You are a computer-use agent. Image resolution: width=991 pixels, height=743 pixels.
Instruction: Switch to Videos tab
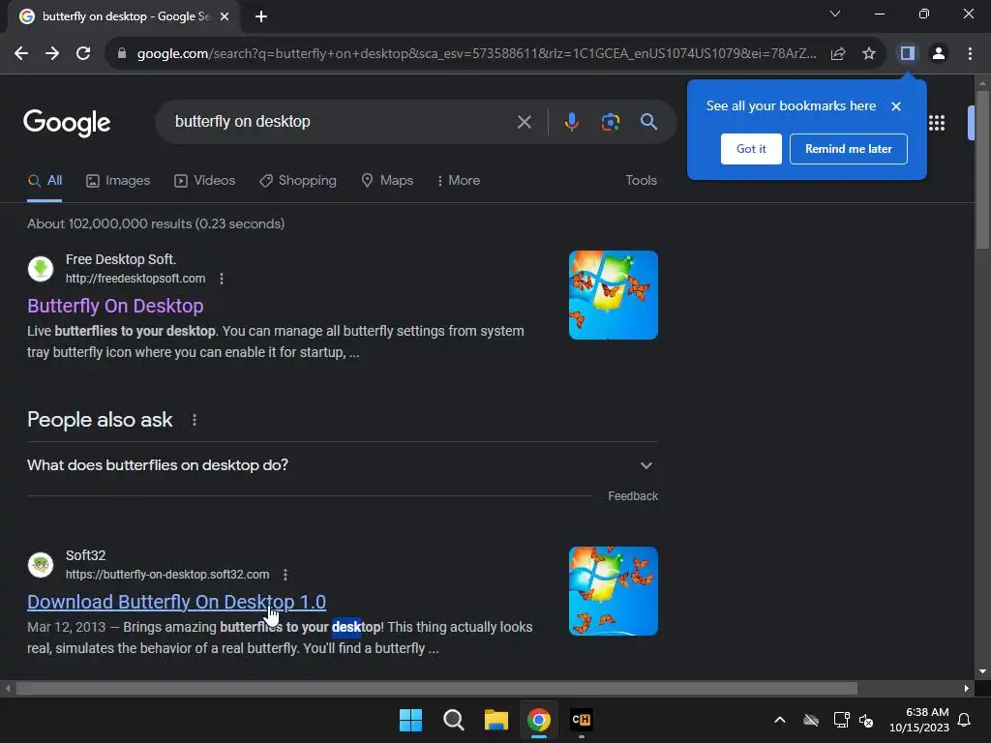pos(205,181)
